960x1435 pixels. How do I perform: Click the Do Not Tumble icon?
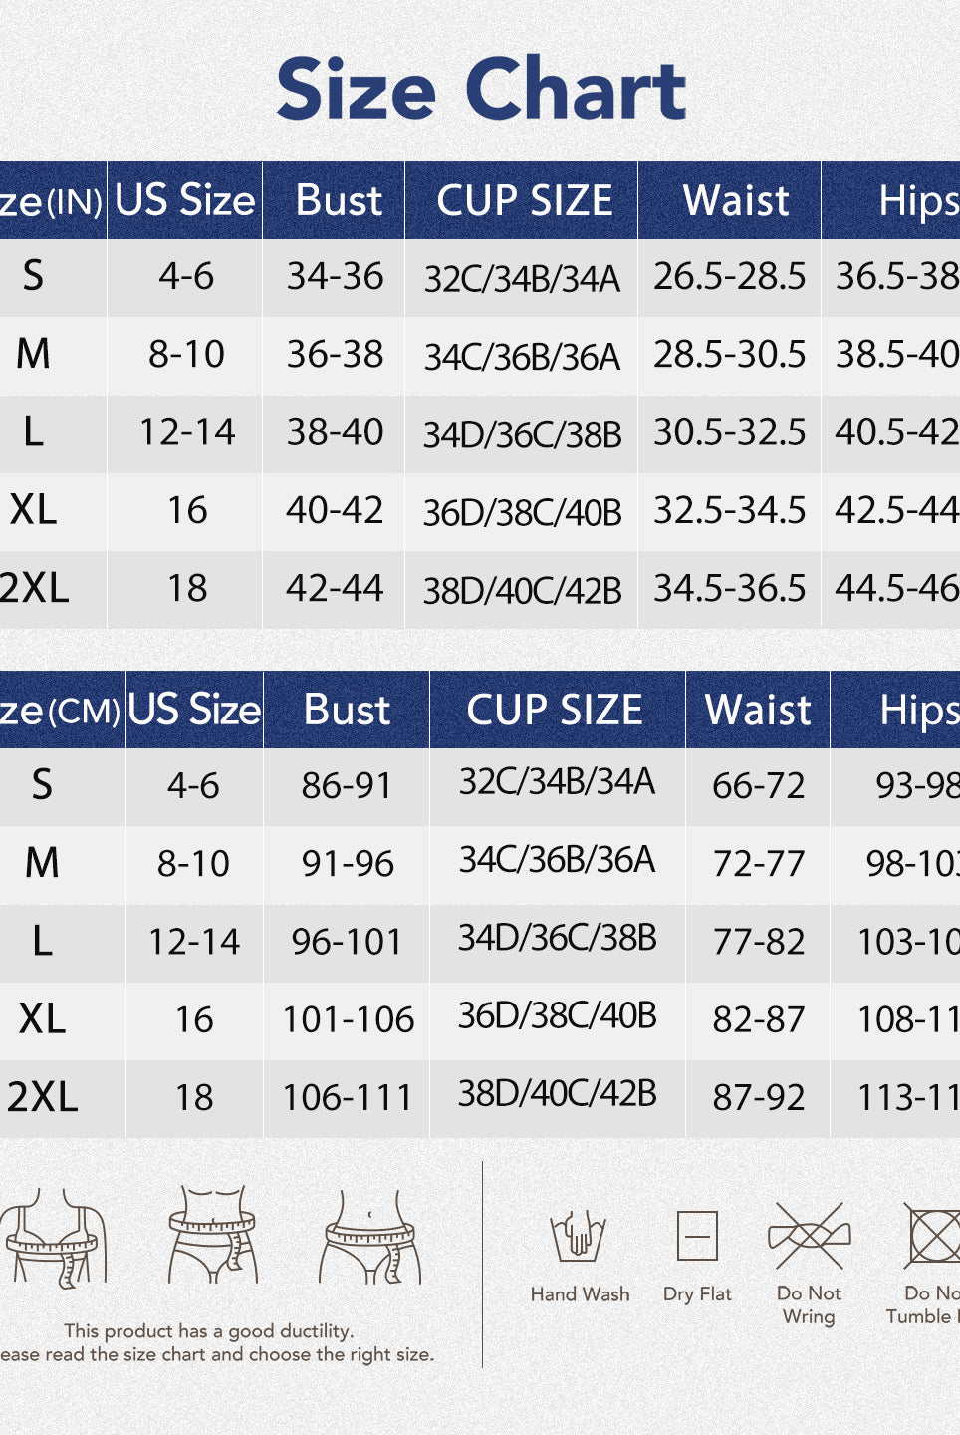coord(933,1236)
